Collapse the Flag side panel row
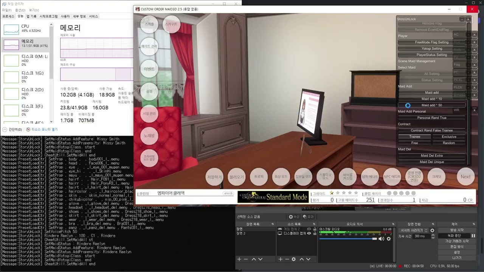 coord(468,65)
